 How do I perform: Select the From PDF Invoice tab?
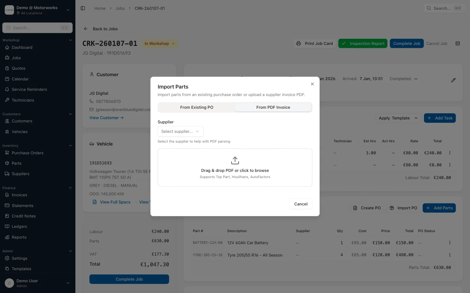click(x=273, y=107)
